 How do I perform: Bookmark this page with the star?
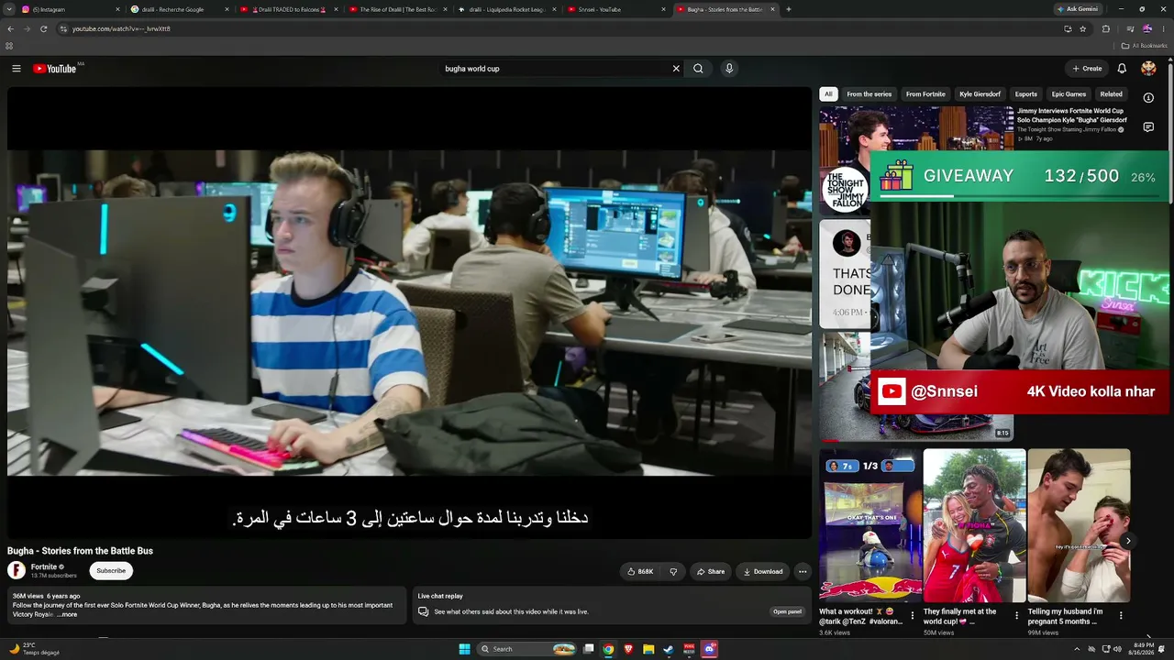point(1083,28)
